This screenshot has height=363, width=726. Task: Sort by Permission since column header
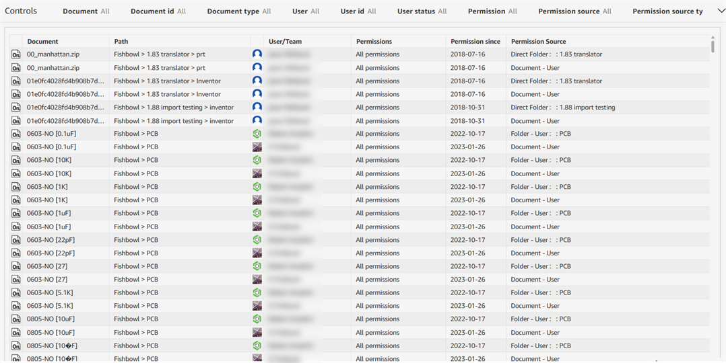click(x=475, y=42)
